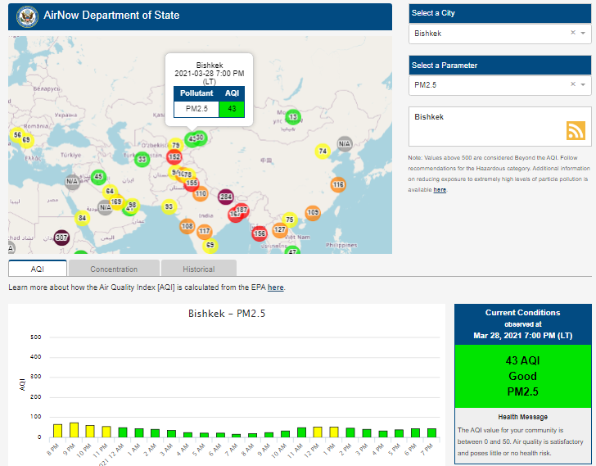Switch to the Historical tab
596x466 pixels.
click(198, 269)
